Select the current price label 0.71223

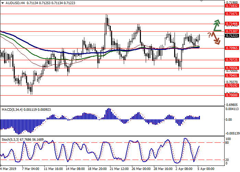tap(232, 35)
